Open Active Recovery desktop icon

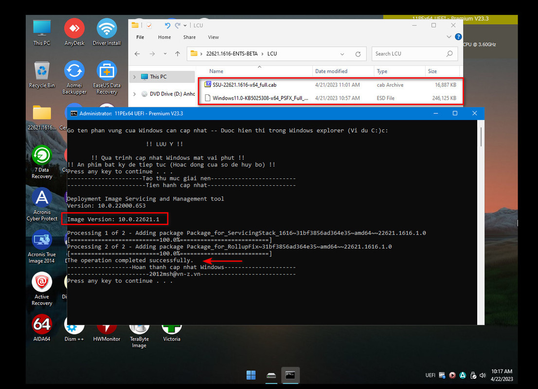coord(42,289)
